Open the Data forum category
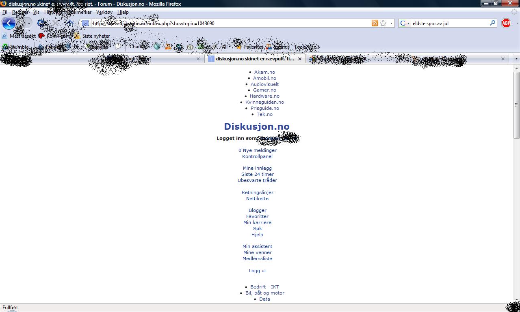The width and height of the screenshot is (520, 312). pyautogui.click(x=264, y=299)
